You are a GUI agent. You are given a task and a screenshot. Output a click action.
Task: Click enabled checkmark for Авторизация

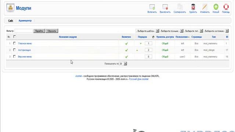tap(126, 50)
